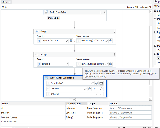Click keywordSuccess Save to field

pos(53,41)
